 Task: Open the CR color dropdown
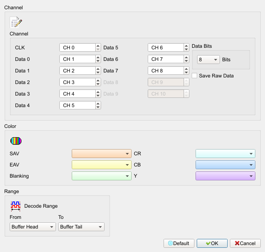pyautogui.click(x=225, y=154)
